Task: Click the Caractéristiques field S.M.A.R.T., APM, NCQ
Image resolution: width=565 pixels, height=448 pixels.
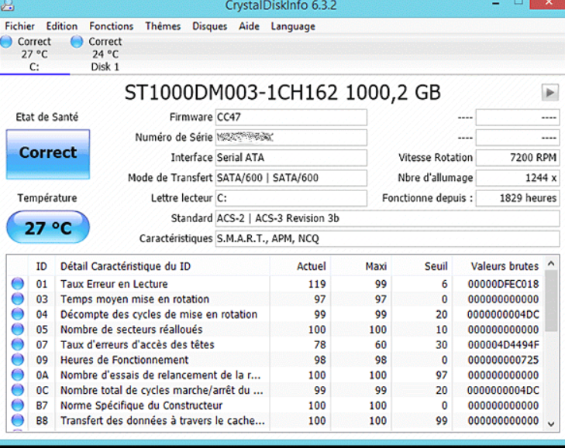Action: (388, 238)
